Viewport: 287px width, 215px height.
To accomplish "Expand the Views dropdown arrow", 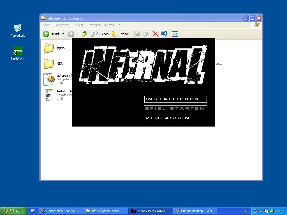I will (180, 34).
